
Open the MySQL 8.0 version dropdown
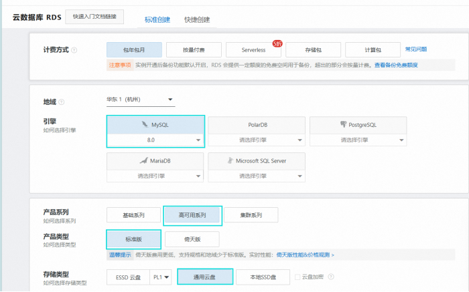click(155, 140)
